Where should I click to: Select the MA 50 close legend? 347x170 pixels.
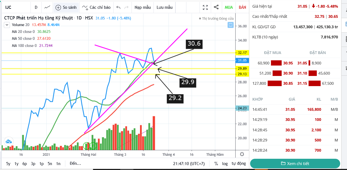pyautogui.click(x=23, y=38)
